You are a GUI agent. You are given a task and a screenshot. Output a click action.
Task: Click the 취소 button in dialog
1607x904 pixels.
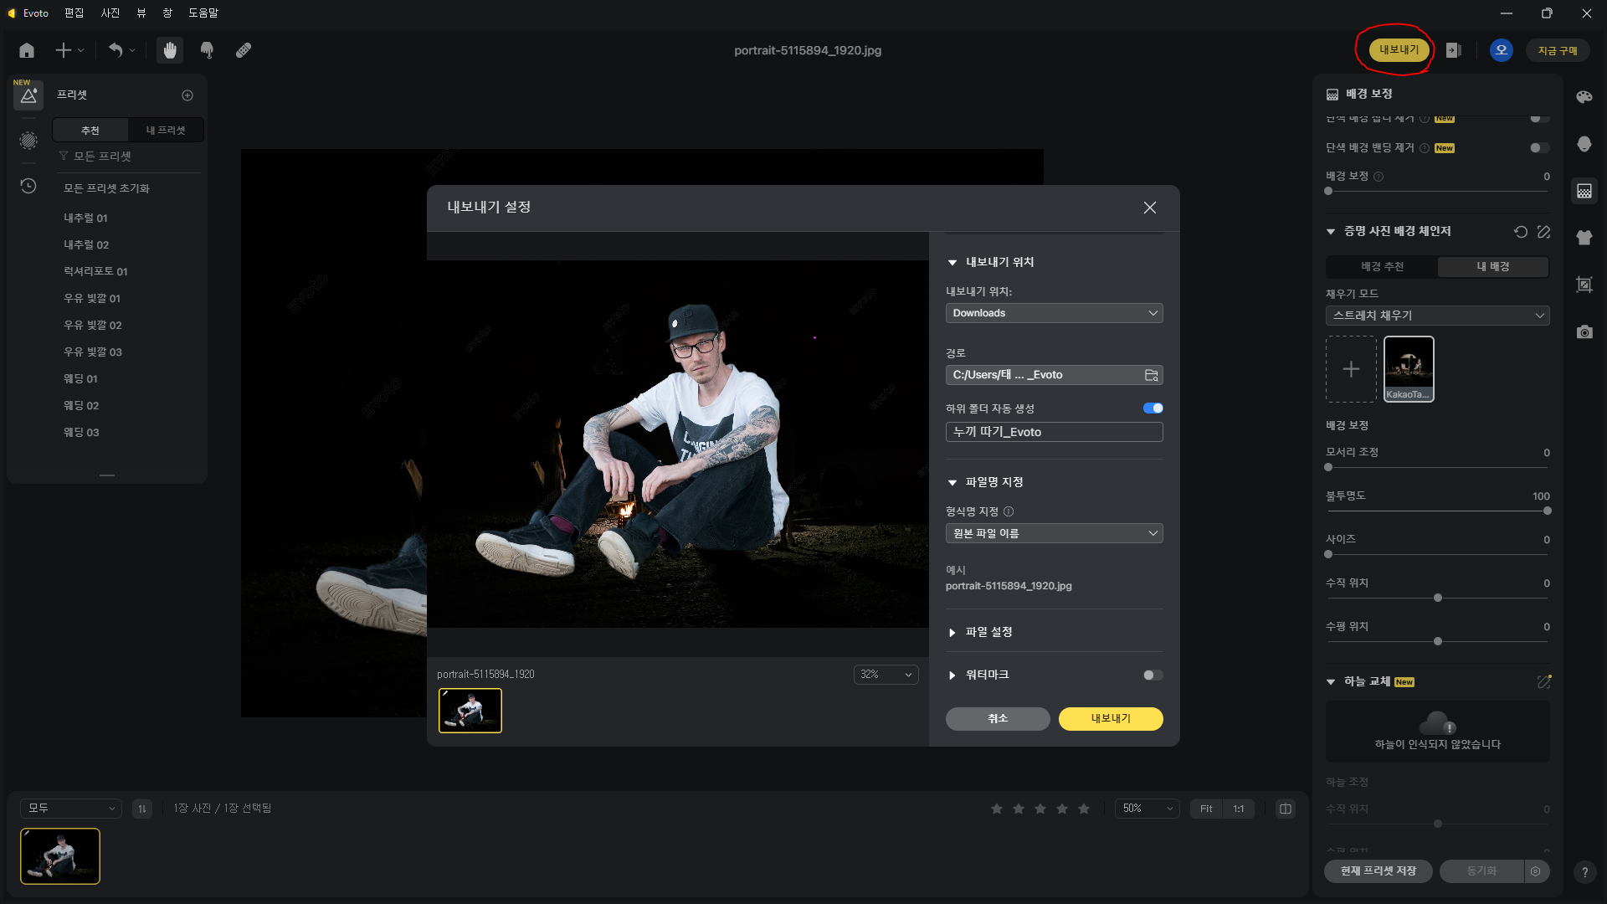[x=997, y=719]
